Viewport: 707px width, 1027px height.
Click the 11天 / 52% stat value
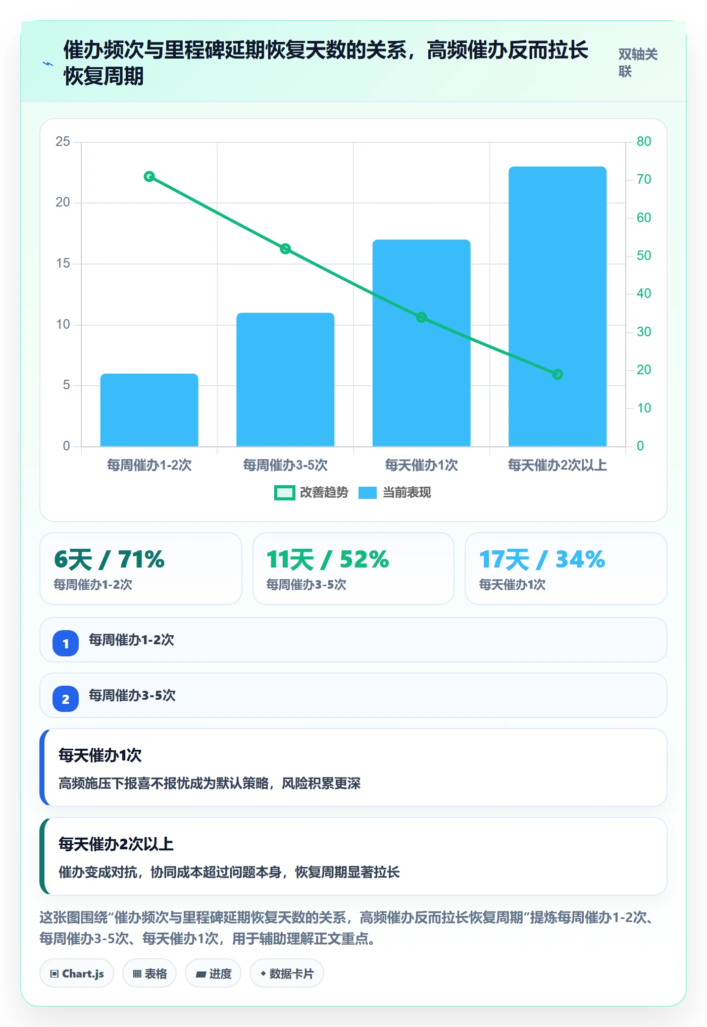[x=328, y=559]
